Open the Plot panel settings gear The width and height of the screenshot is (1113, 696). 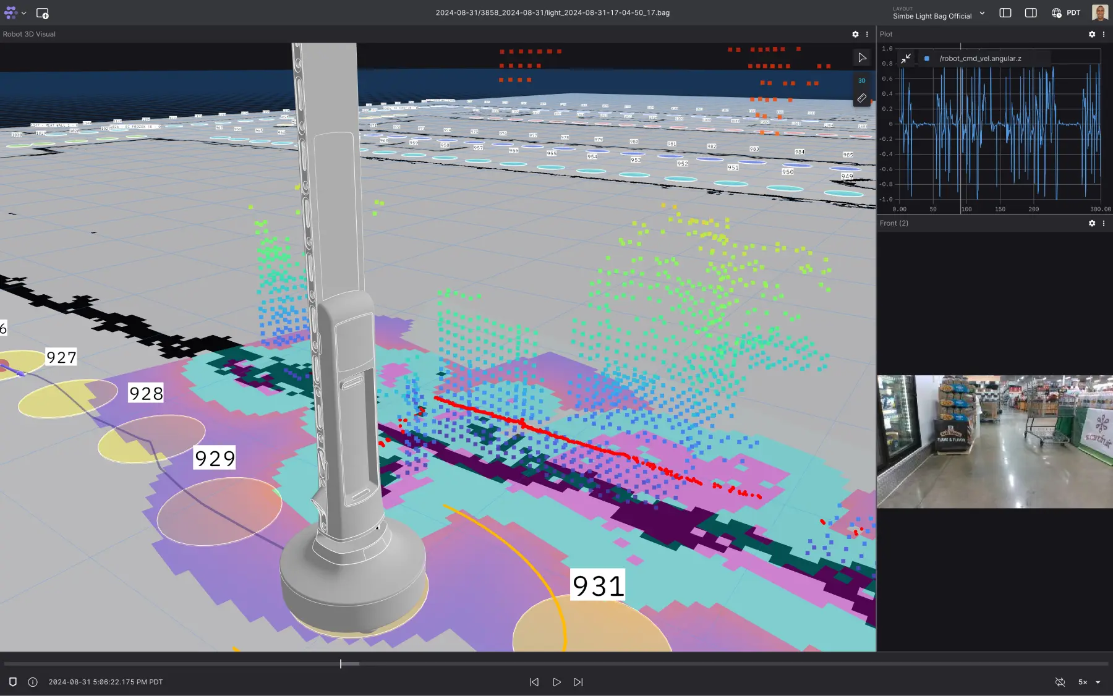click(x=1093, y=34)
